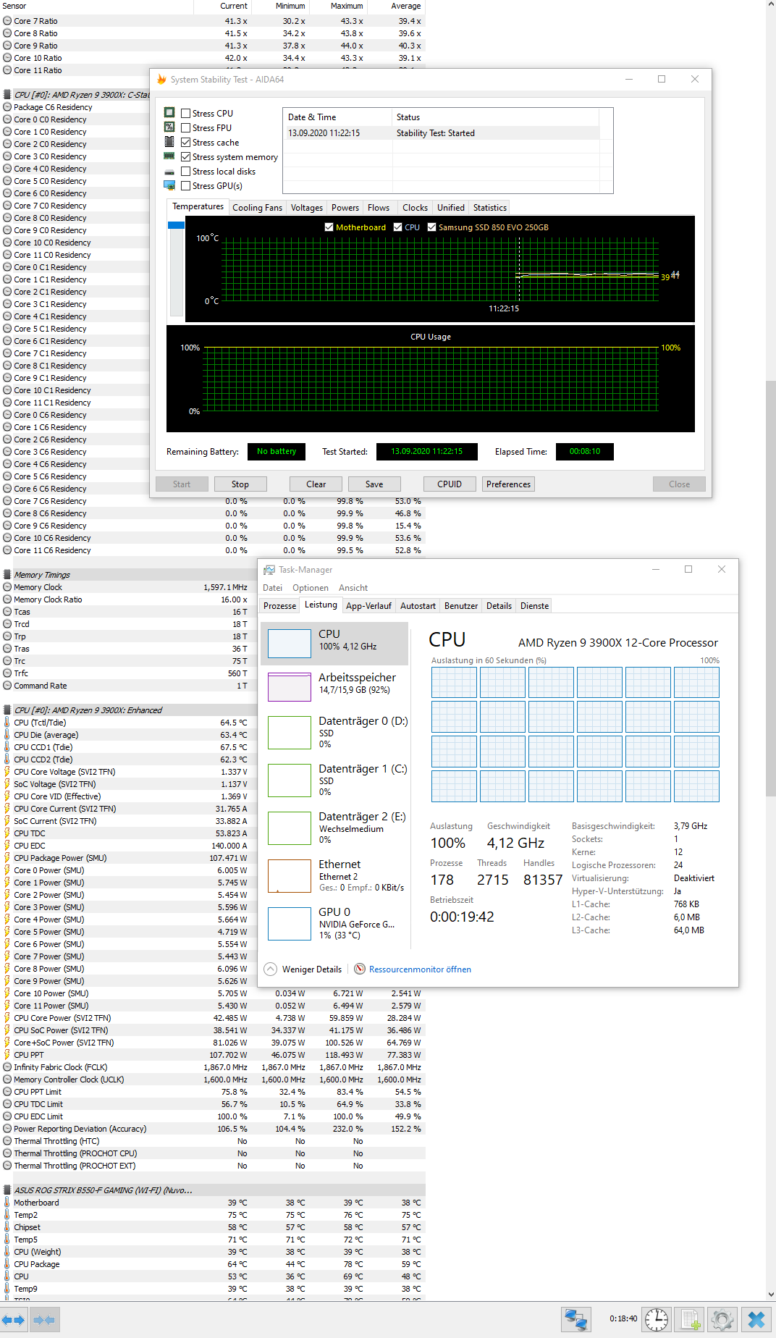Switch to the Cooling Fans tab
This screenshot has width=776, height=1338.
click(257, 208)
